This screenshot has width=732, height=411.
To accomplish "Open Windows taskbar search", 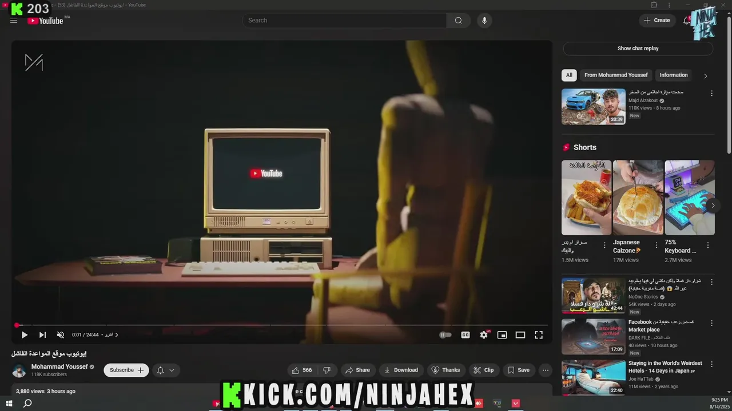I will coord(27,404).
